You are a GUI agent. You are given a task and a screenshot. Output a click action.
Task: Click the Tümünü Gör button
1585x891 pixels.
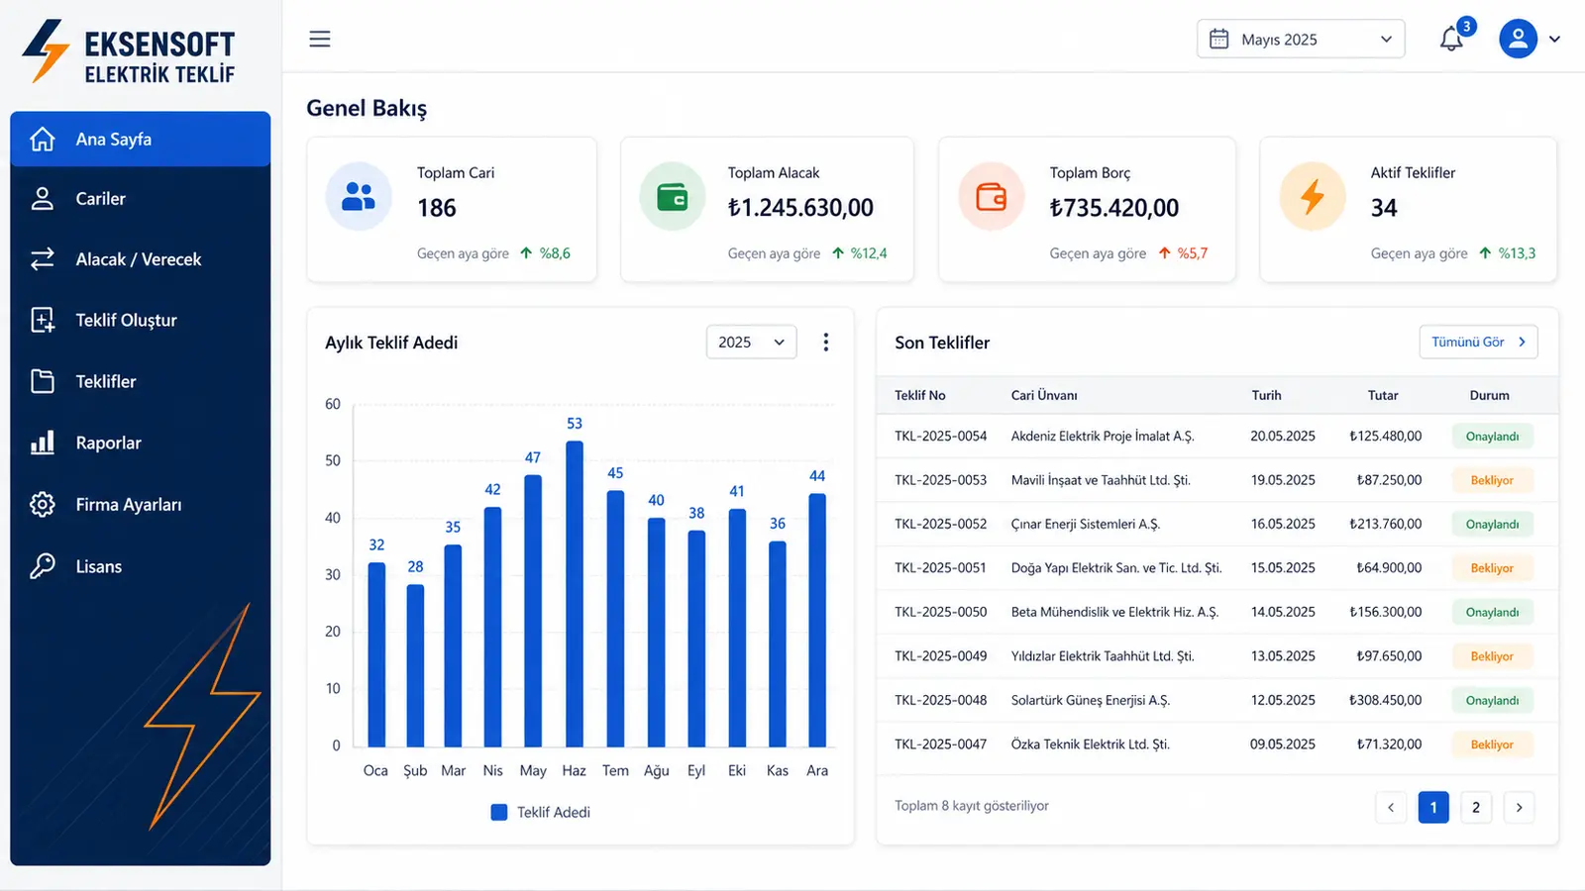1478,342
